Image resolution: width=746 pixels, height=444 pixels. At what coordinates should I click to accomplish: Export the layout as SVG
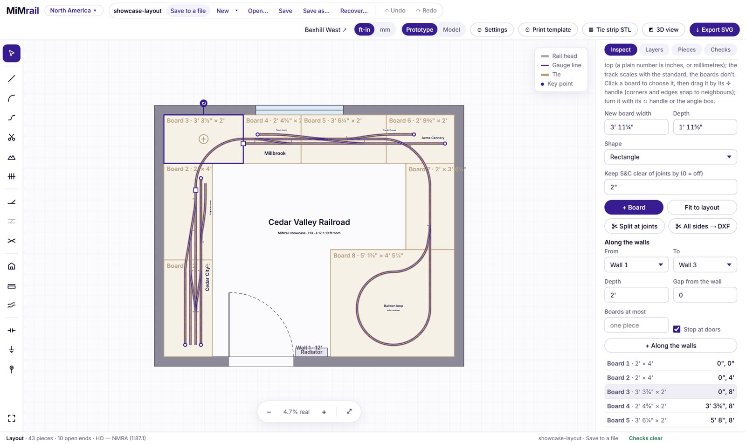point(714,29)
